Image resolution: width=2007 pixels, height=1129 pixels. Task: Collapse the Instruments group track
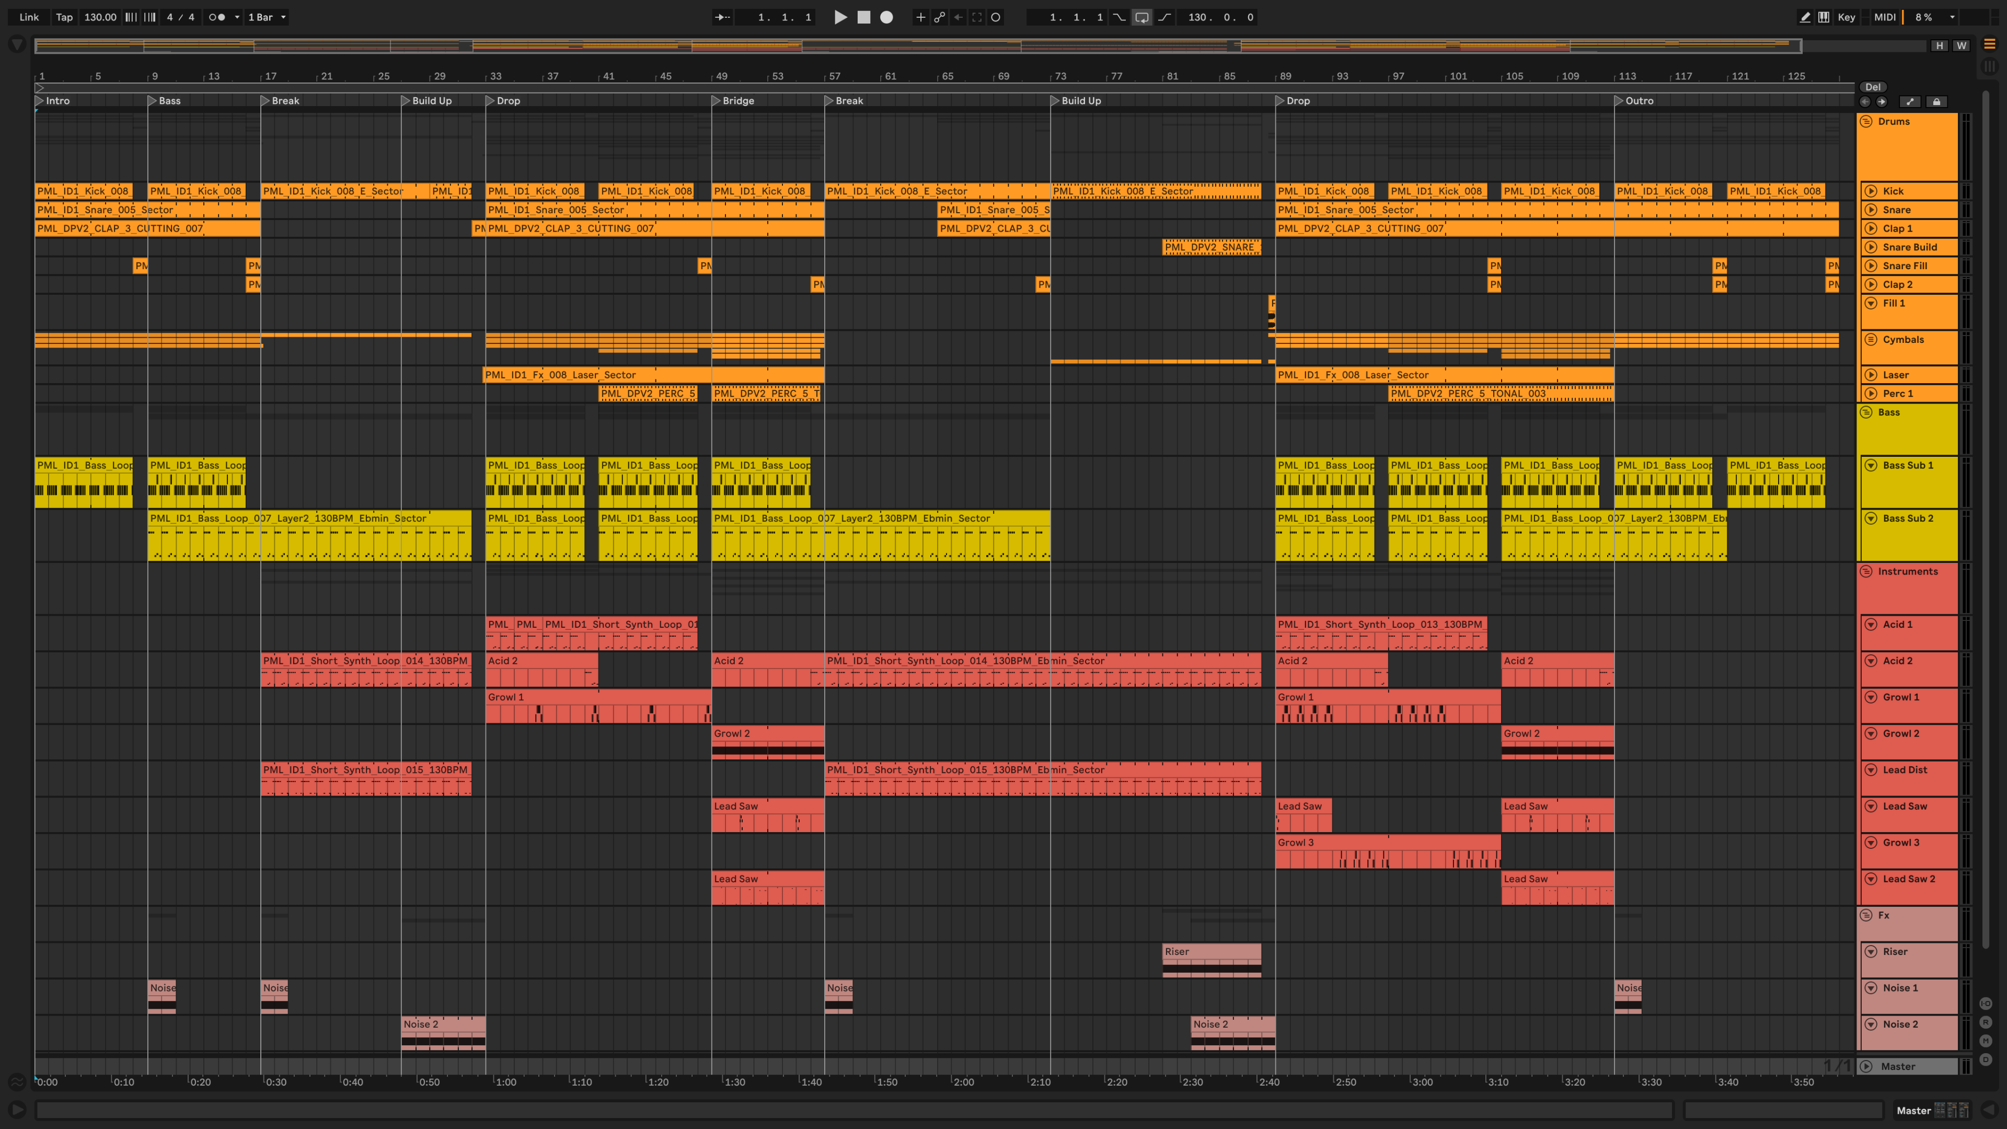click(x=1866, y=571)
